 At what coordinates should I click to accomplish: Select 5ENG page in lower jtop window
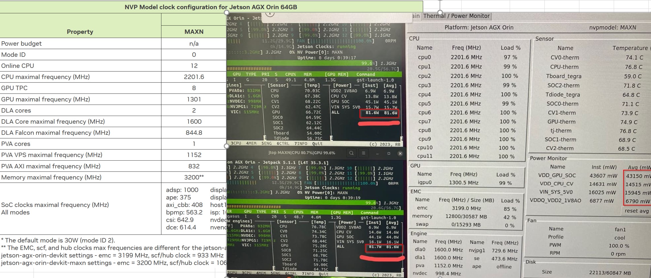(x=275, y=273)
